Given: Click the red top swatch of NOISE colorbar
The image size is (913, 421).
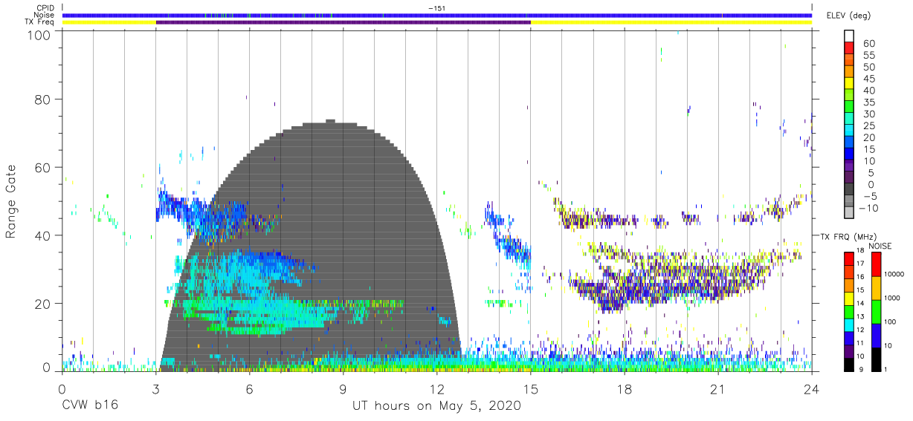Looking at the screenshot, I should [x=876, y=264].
